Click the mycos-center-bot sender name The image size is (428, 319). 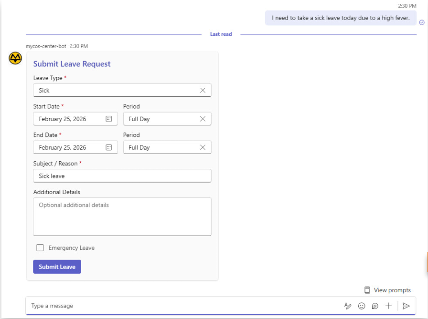pos(46,46)
